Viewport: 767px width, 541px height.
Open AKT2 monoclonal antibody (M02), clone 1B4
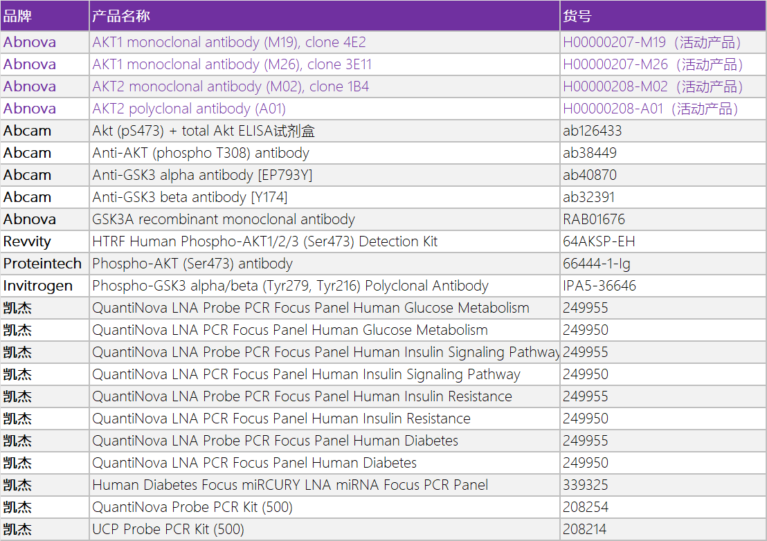coord(231,86)
